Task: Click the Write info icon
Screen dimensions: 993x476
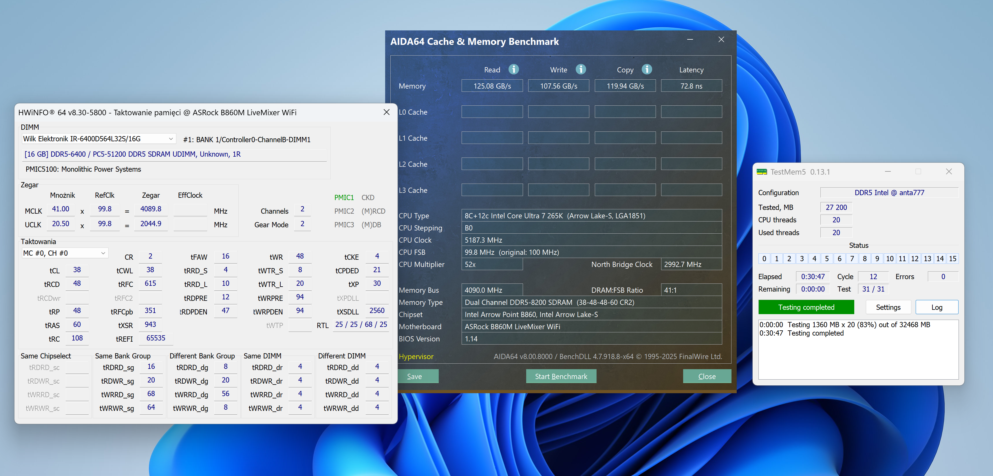Action: point(581,69)
